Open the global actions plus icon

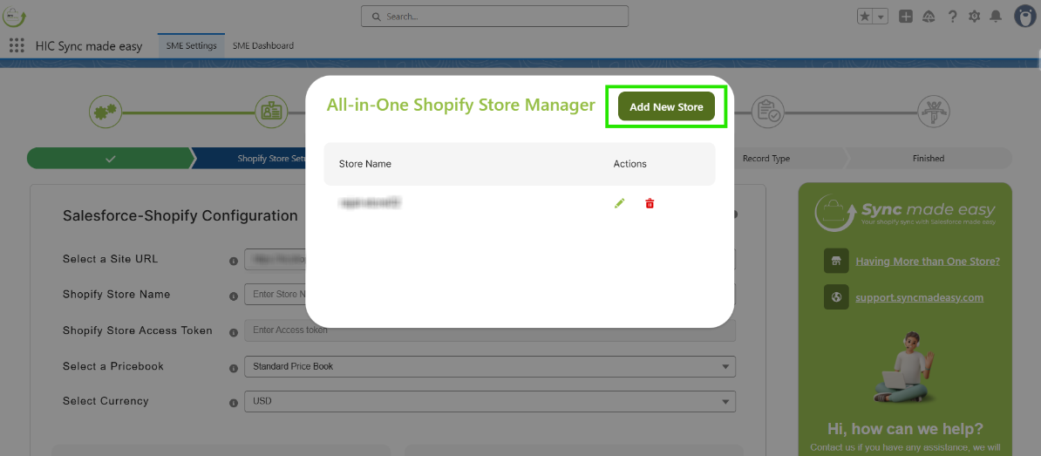pos(906,17)
